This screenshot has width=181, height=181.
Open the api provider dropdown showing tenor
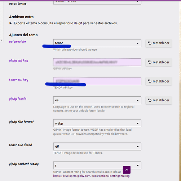click(97, 43)
